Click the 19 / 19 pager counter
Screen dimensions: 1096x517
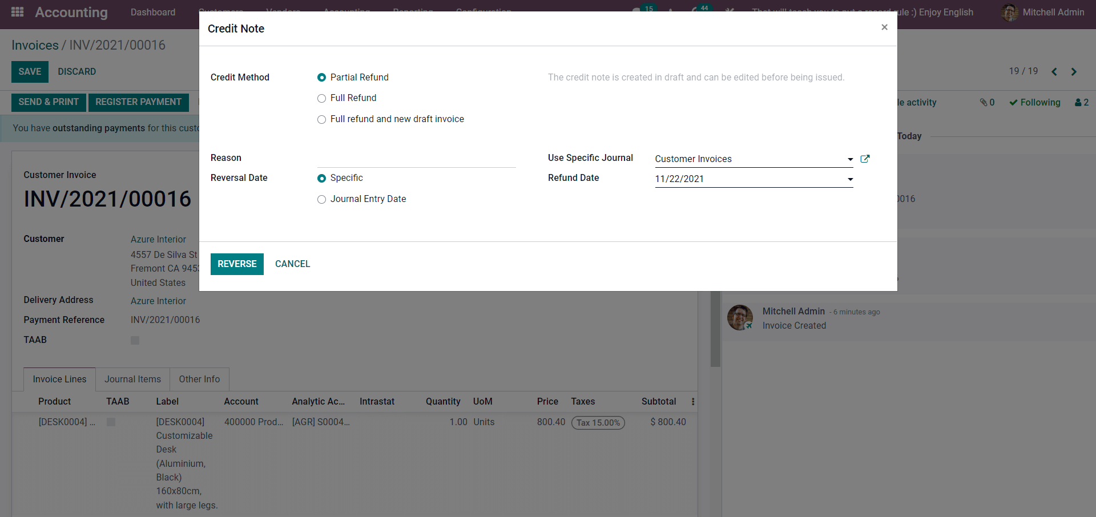pyautogui.click(x=1023, y=71)
